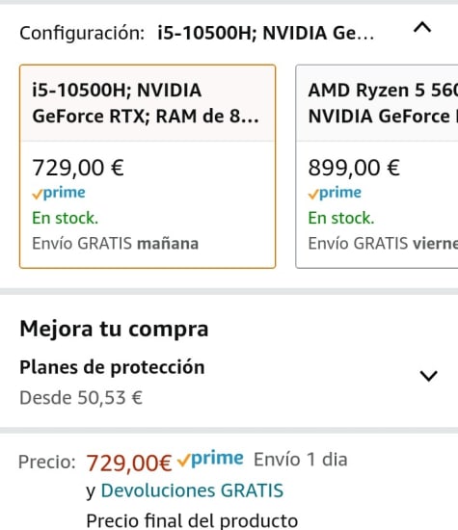Select the AMD Ryzen 5 configuration card
The image size is (458, 530).
(x=377, y=167)
